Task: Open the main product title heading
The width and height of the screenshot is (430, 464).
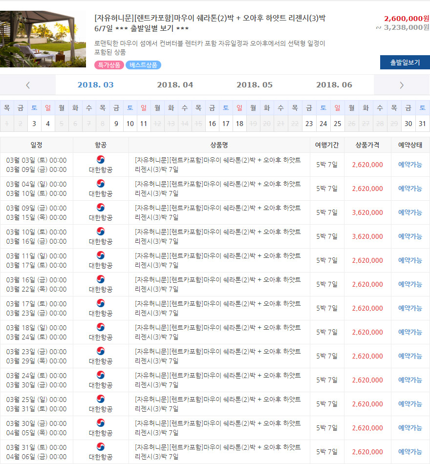Action: click(x=210, y=23)
